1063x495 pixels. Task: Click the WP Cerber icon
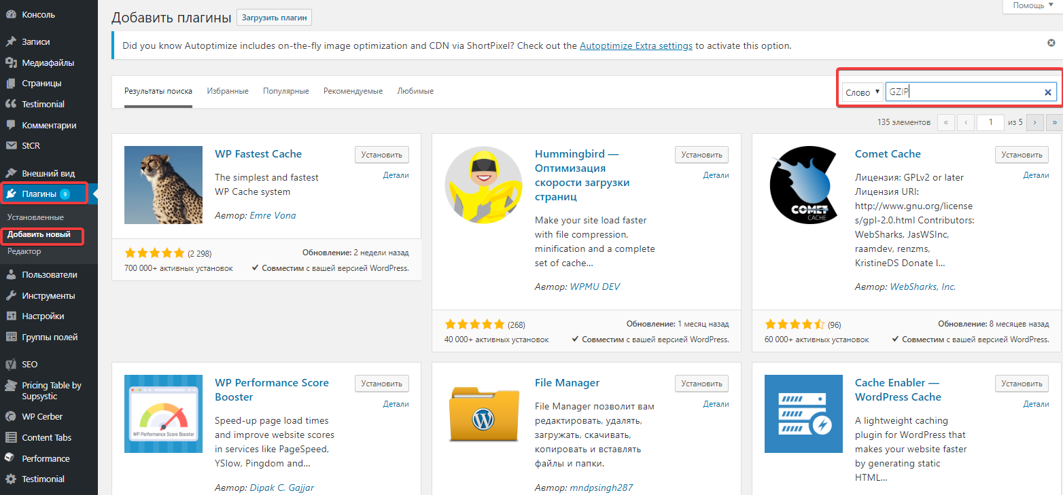click(11, 416)
